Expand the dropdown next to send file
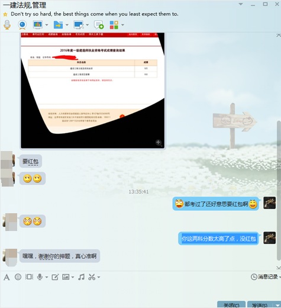This screenshot has height=308, width=281. 67,25
